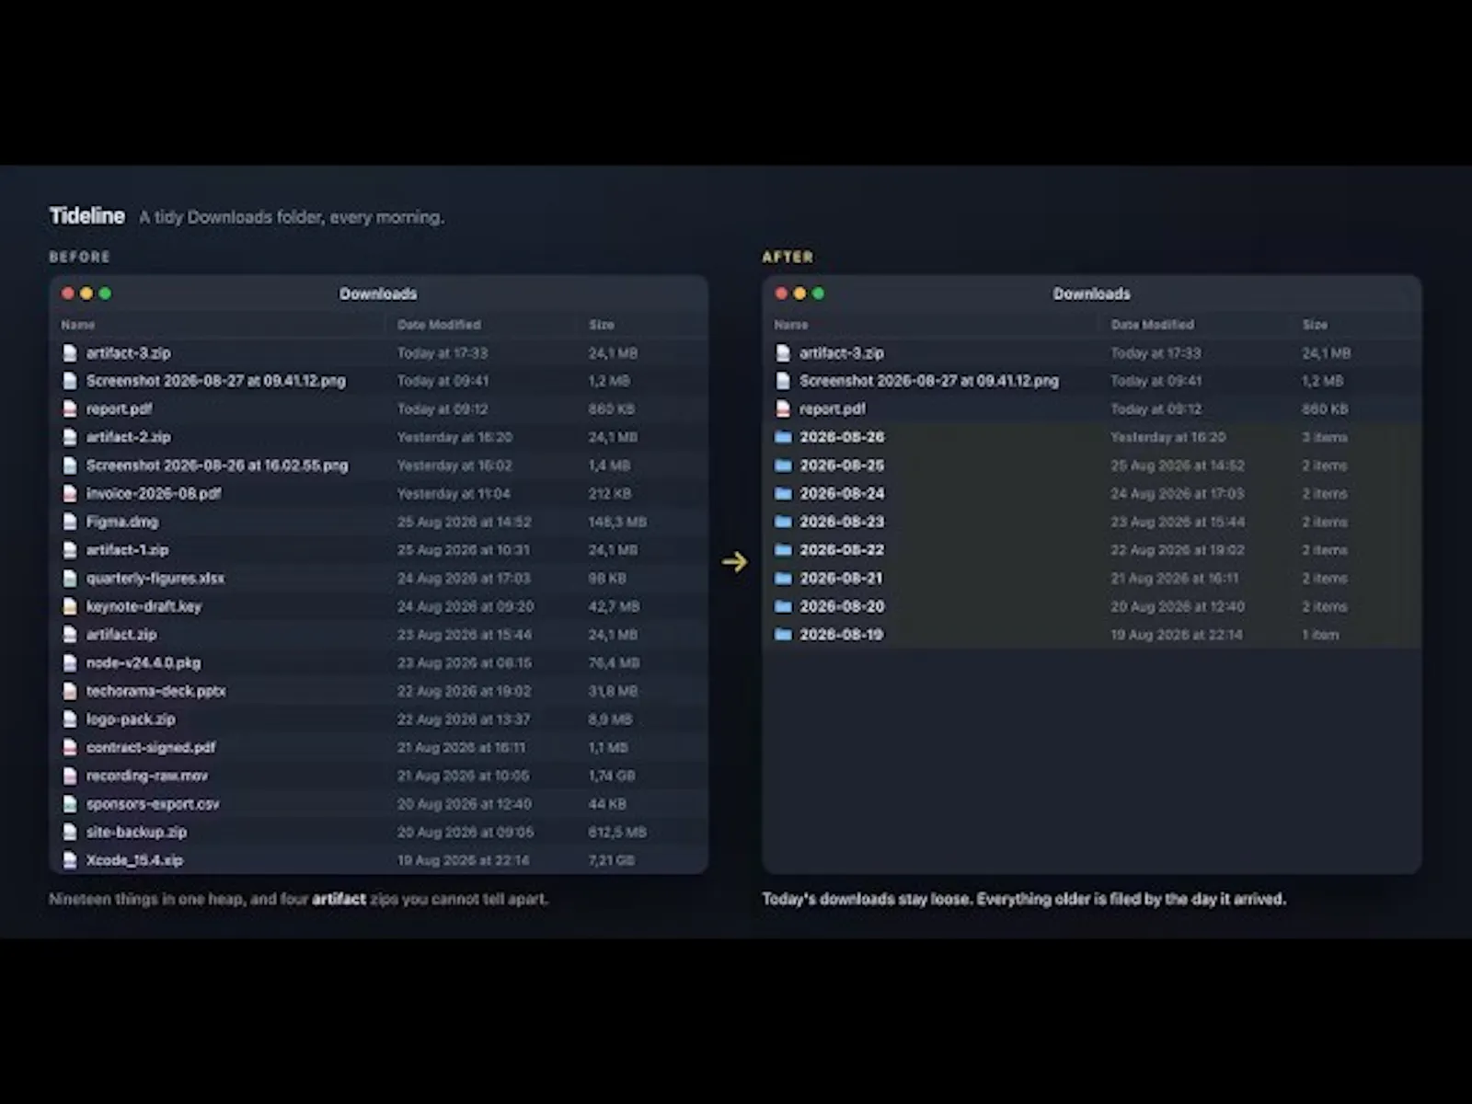Click the recording-raw.mov file icon
This screenshot has width=1472, height=1104.
[70, 776]
